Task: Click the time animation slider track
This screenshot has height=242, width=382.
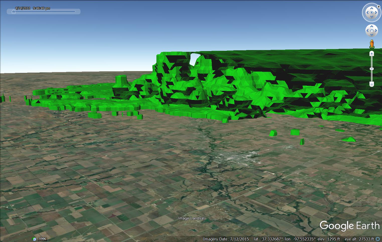Action: pos(45,12)
